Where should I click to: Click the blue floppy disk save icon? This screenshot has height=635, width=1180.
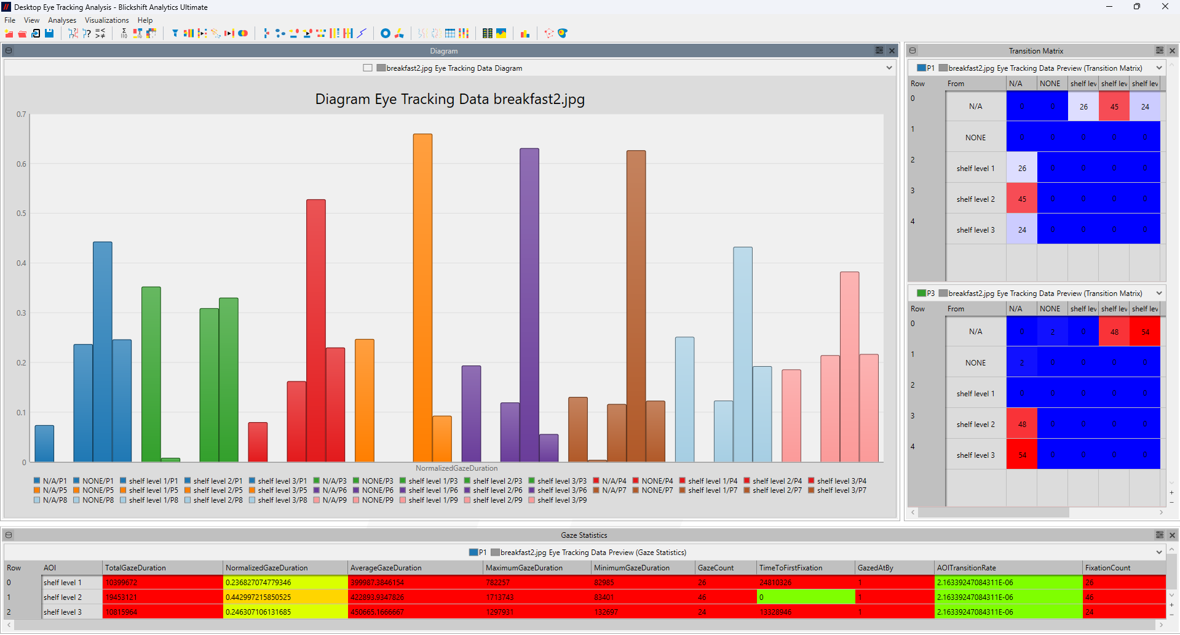(x=49, y=33)
